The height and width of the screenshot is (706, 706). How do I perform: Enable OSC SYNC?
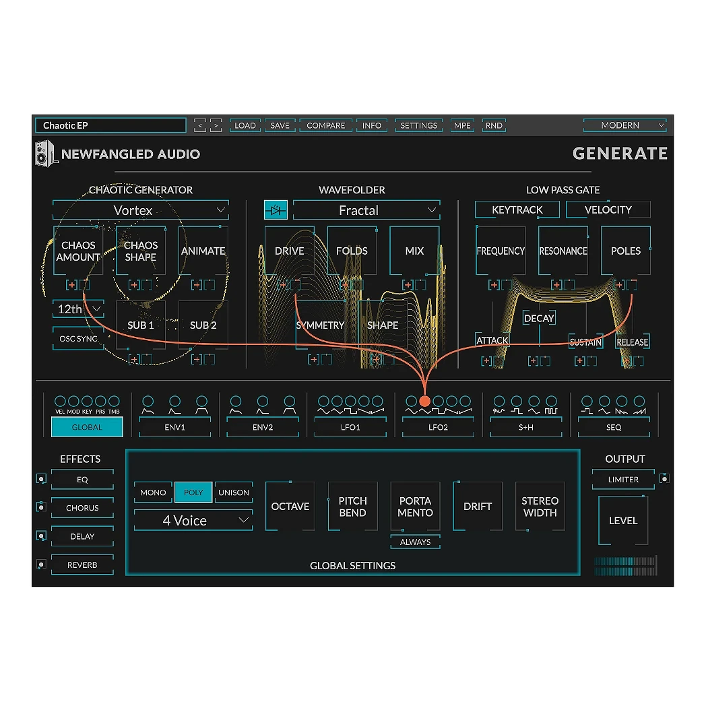[78, 339]
